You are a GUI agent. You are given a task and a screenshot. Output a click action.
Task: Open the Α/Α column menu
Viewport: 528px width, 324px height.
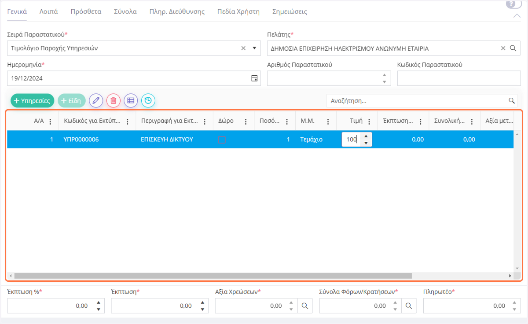point(50,122)
